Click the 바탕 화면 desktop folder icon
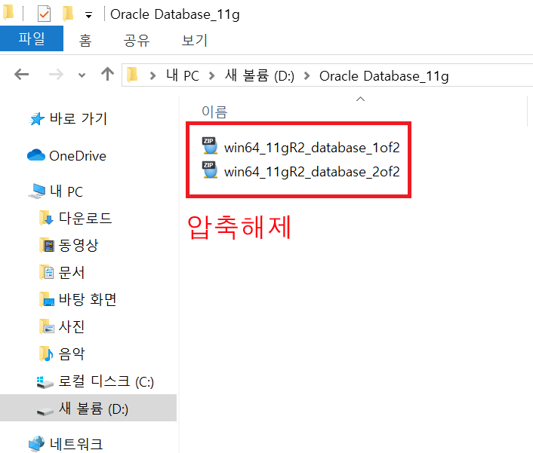533x453 pixels. (x=47, y=299)
